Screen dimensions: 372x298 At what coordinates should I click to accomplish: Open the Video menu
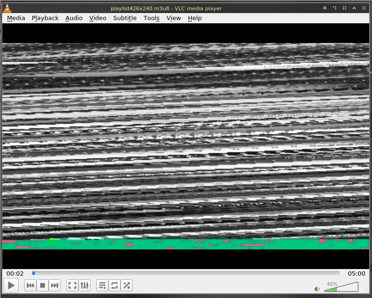(98, 18)
